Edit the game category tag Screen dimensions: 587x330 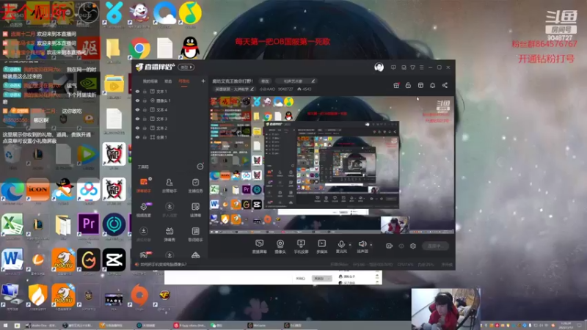234,89
